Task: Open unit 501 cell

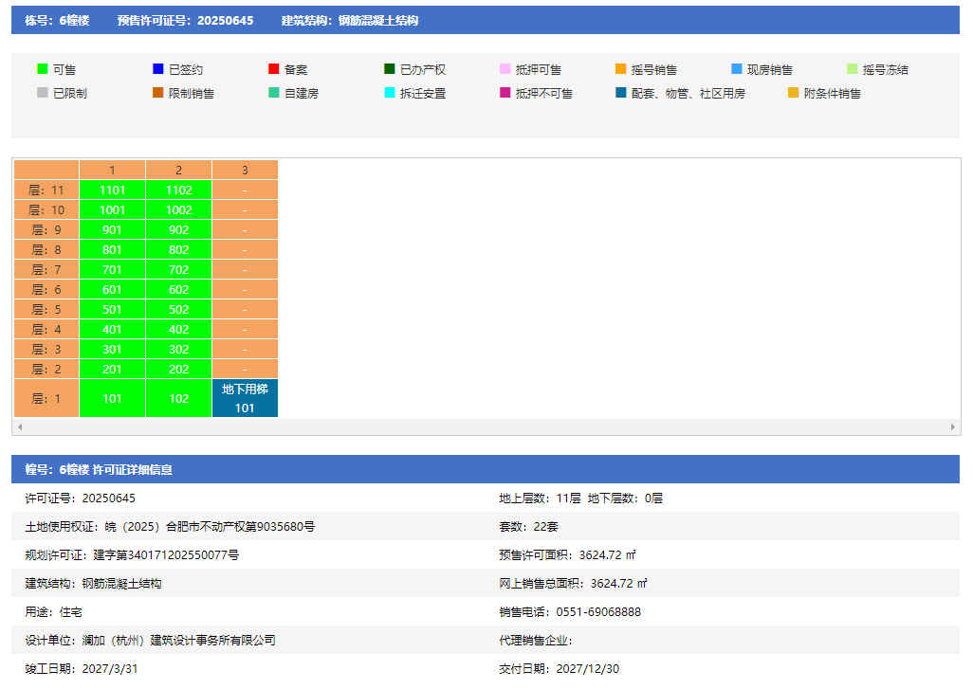Action: pyautogui.click(x=112, y=309)
